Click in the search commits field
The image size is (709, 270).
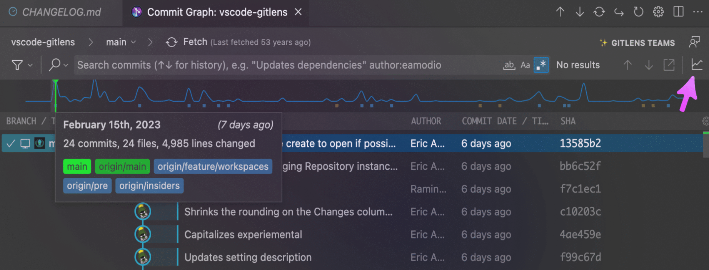pos(285,65)
